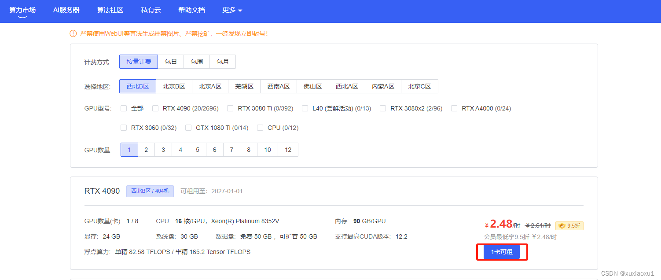
Task: Select the 内蒙A区 region
Action: [383, 86]
